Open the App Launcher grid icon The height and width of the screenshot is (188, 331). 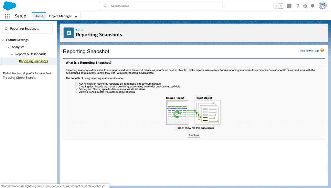tap(7, 16)
